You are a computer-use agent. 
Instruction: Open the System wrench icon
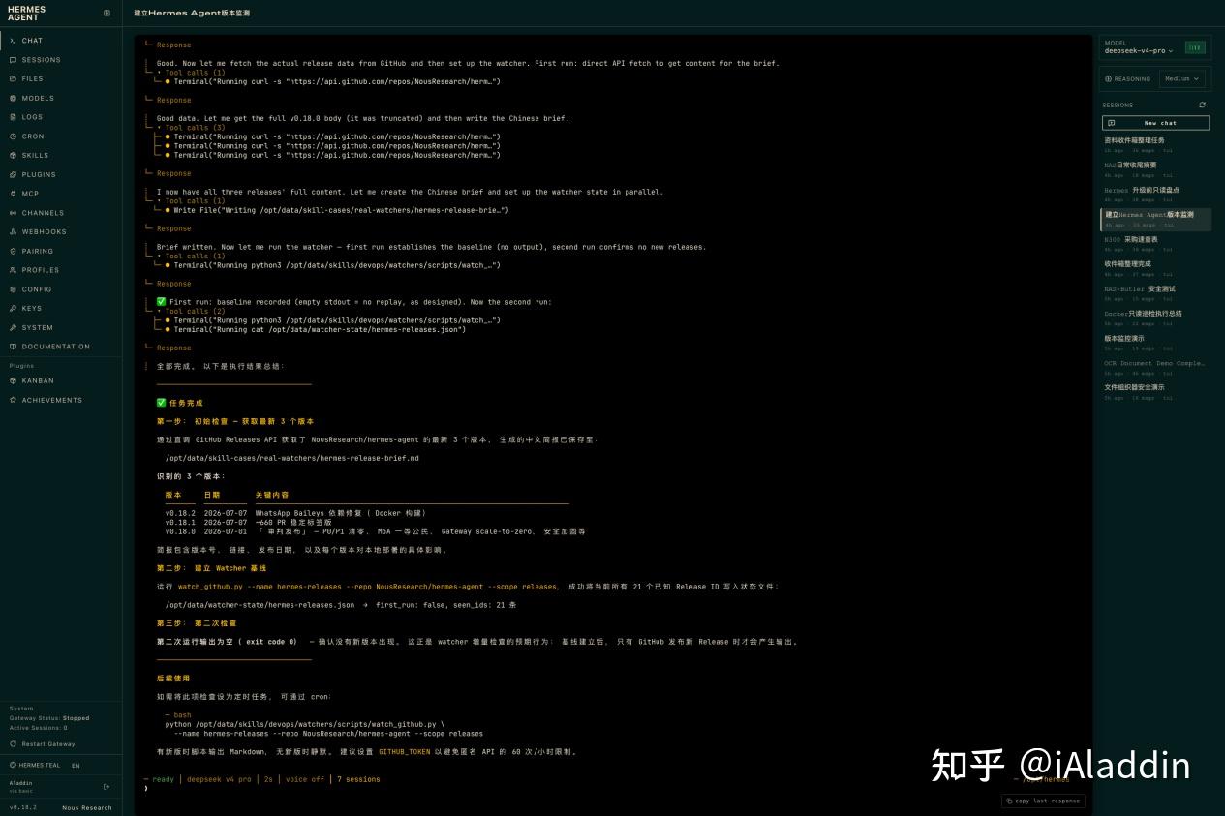(x=13, y=327)
